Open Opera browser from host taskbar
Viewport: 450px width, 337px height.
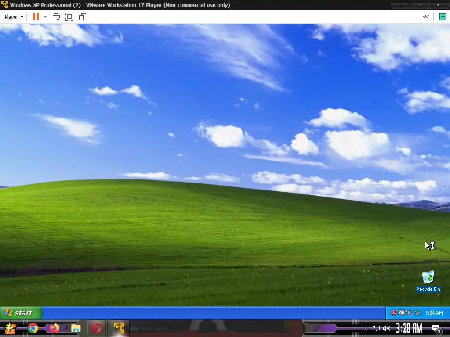pyautogui.click(x=96, y=328)
